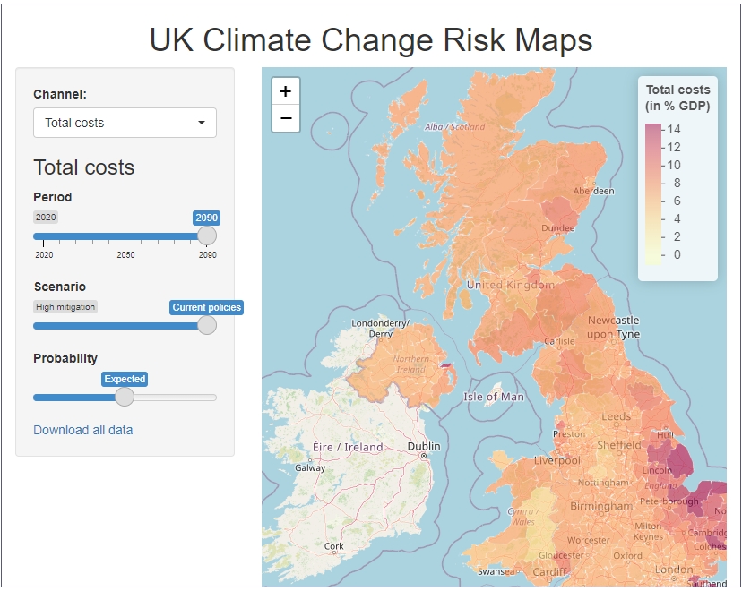Screen dimensions: 742x591
Task: Click the map zoom out minus button
Action: [x=285, y=118]
